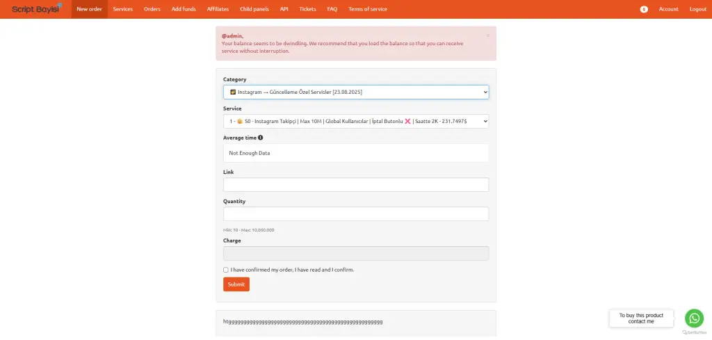Image resolution: width=712 pixels, height=340 pixels.
Task: Go to New order tab
Action: click(90, 9)
